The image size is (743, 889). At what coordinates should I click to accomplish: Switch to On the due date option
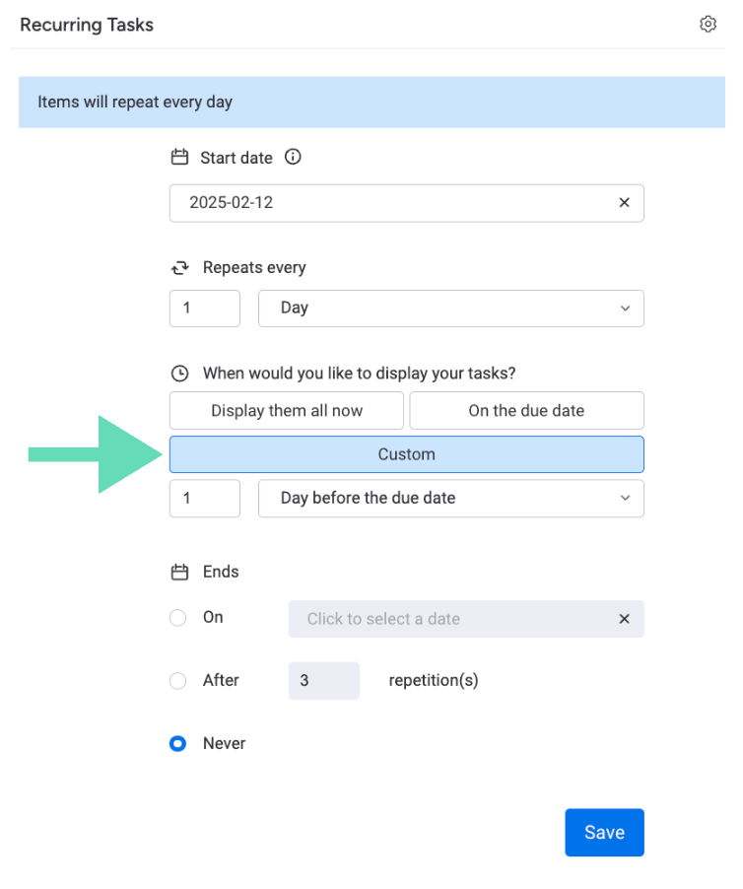point(526,410)
